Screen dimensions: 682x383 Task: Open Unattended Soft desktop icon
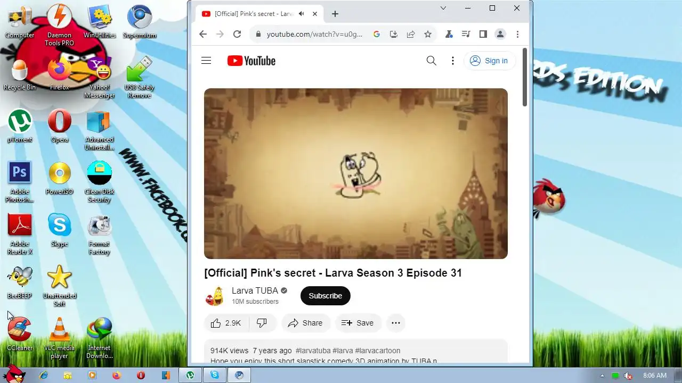pyautogui.click(x=60, y=287)
